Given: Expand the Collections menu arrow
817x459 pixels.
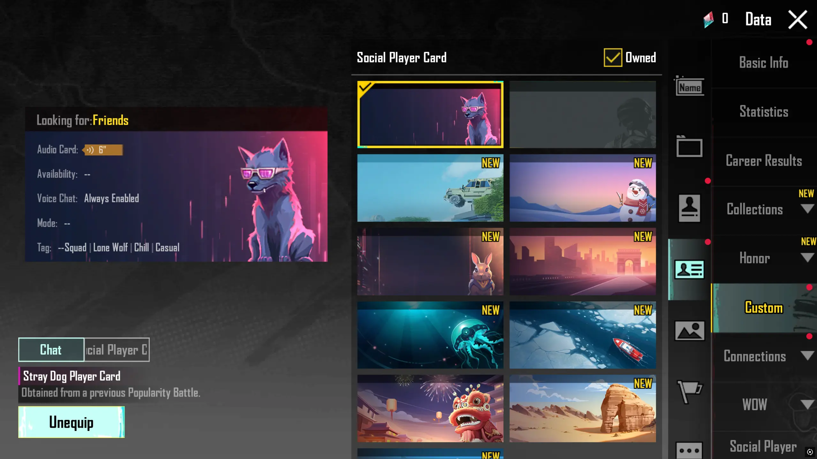Looking at the screenshot, I should 807,209.
